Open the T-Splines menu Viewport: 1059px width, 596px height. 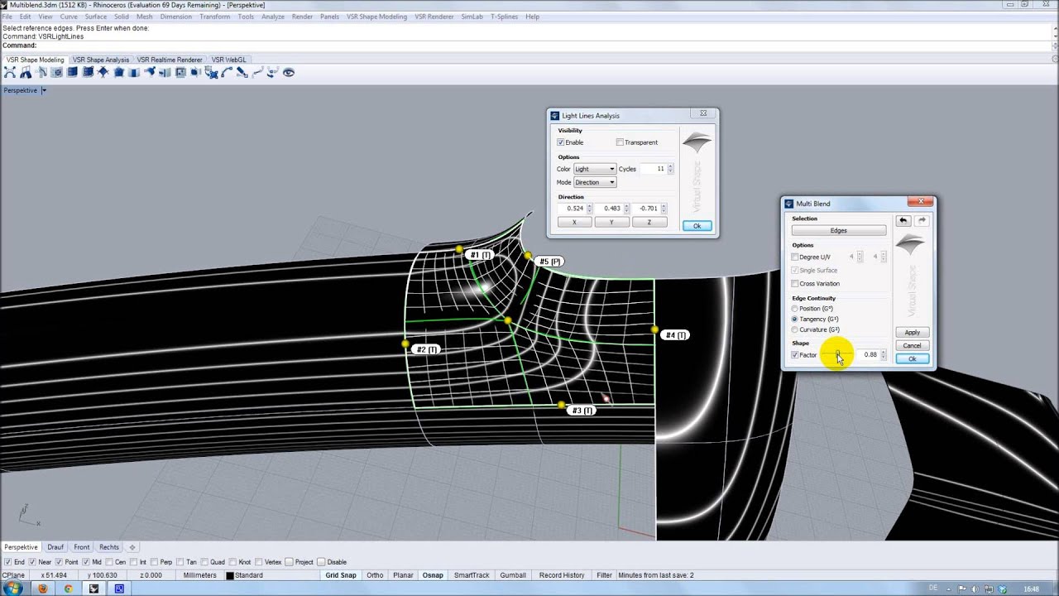503,17
